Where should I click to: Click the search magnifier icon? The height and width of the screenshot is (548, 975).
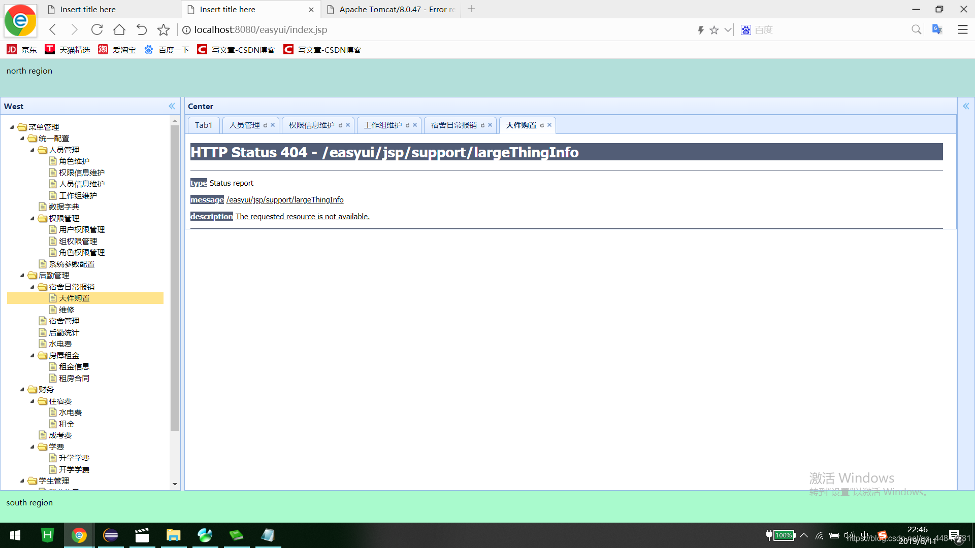[916, 30]
